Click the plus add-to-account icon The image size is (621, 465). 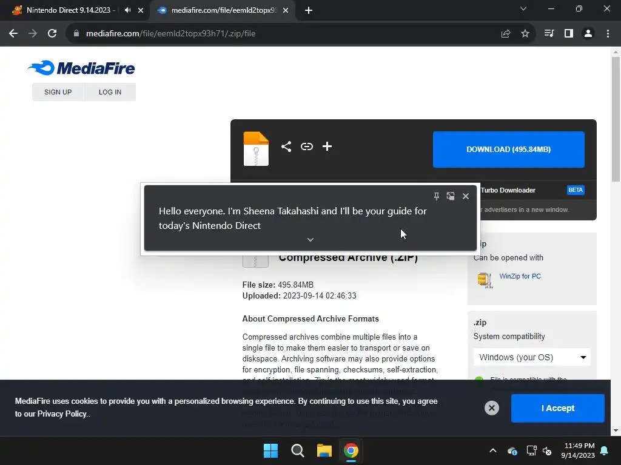point(327,147)
